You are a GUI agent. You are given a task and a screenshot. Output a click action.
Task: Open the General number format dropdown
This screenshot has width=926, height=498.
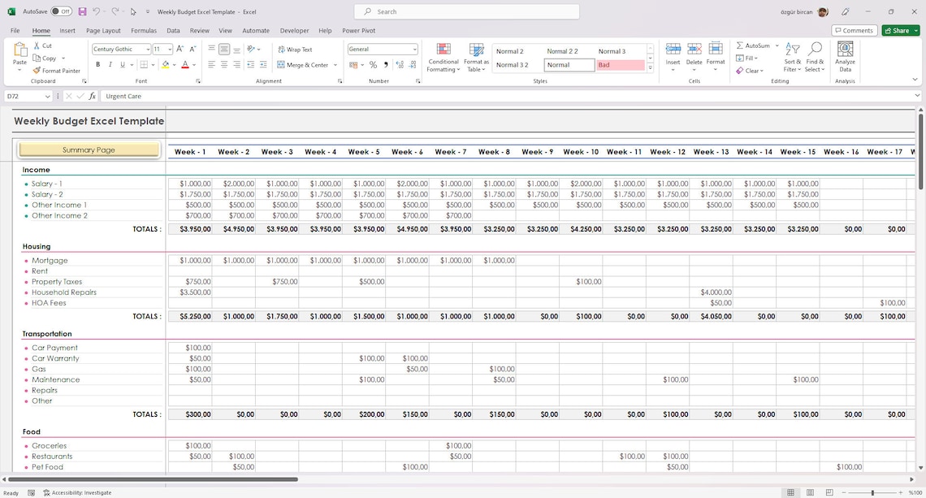point(413,49)
